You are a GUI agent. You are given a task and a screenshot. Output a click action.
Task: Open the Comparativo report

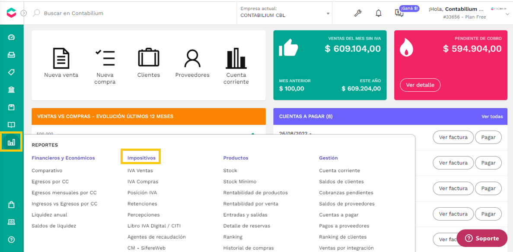point(47,171)
